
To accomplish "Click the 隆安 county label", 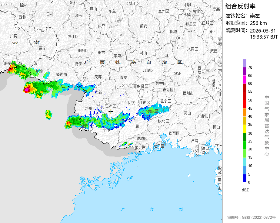I will tap(123, 77).
